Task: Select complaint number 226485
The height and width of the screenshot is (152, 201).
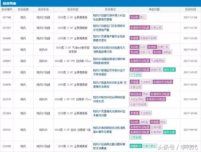Action: pos(7,38)
